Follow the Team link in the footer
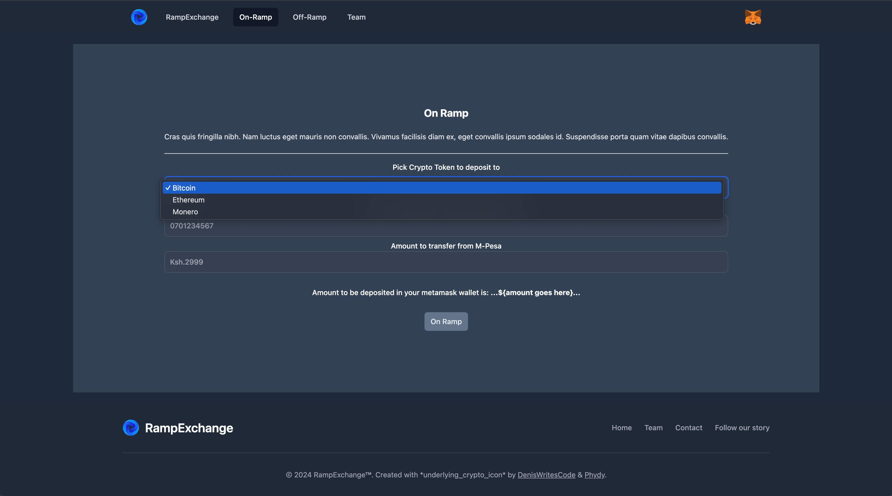 (653, 428)
